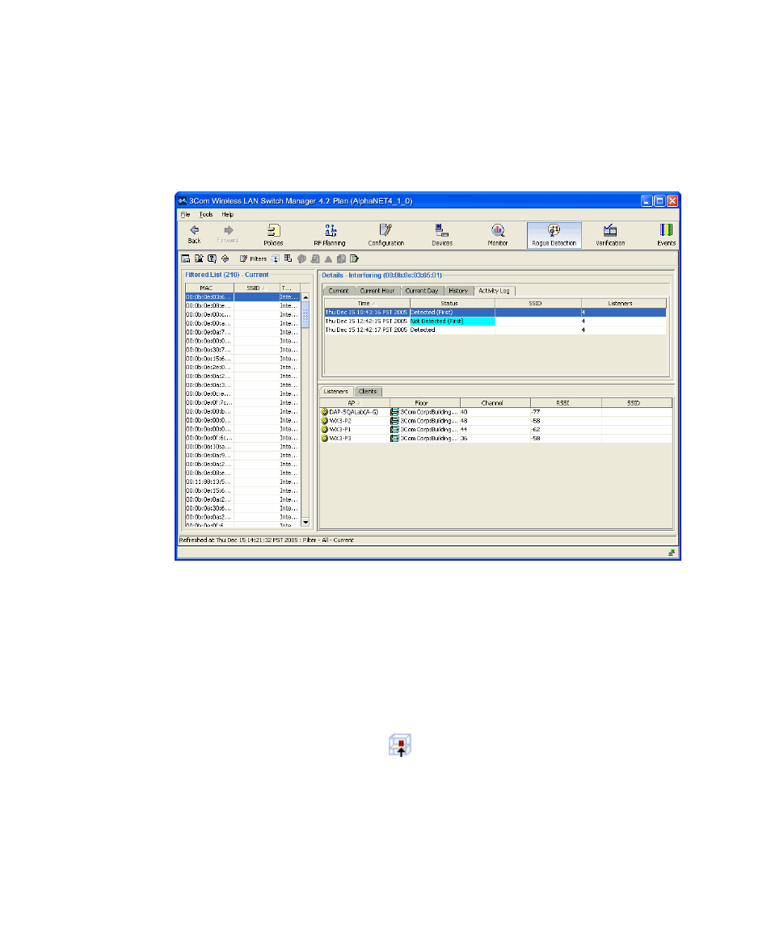Open the Configuration section
This screenshot has height=925, width=771.
(386, 235)
